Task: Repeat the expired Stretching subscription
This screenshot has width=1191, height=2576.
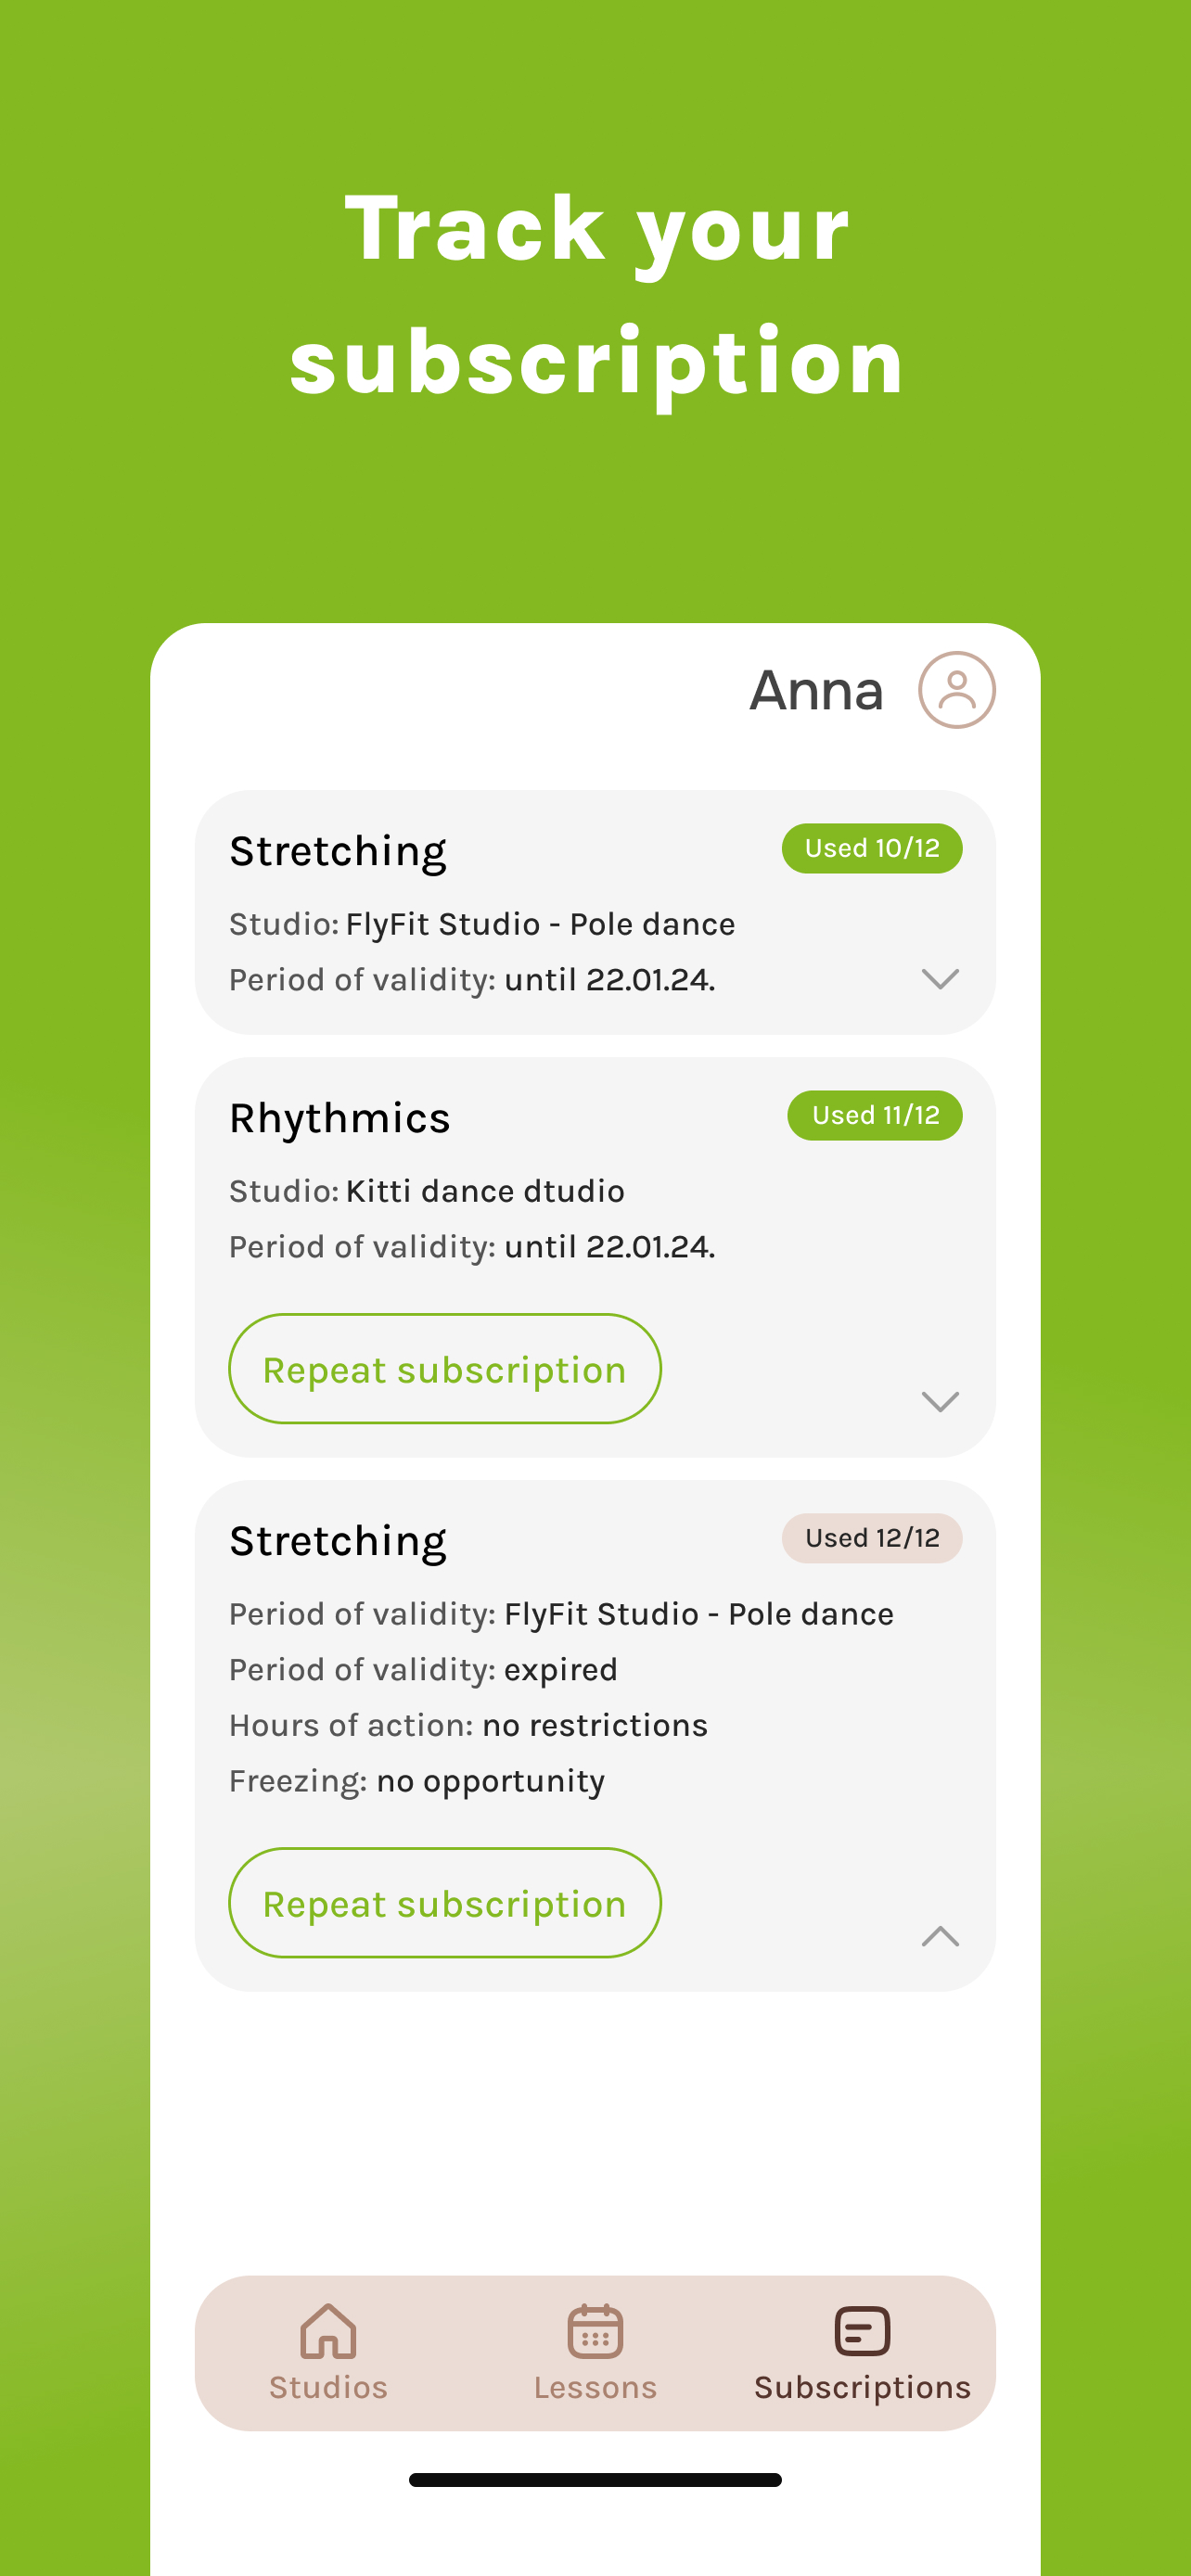Action: (445, 1903)
